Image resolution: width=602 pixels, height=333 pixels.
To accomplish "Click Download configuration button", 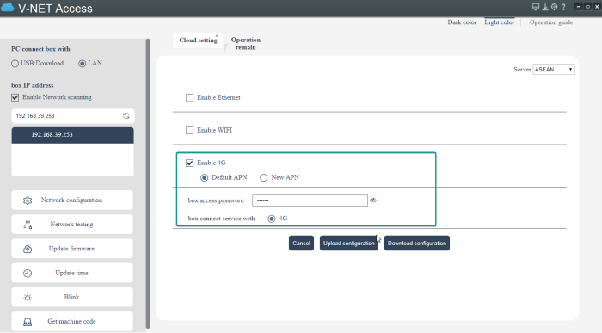I will (x=417, y=244).
